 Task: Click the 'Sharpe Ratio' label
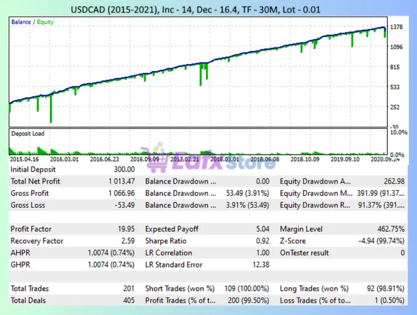click(x=166, y=241)
